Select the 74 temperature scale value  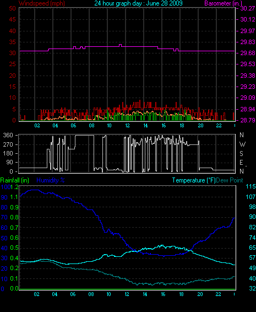pos(252,238)
